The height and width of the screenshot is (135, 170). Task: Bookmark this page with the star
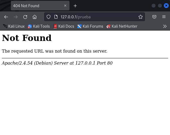click(141, 17)
